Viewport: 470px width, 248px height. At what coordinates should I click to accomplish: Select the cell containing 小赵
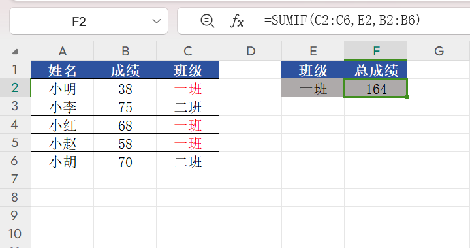[63, 143]
